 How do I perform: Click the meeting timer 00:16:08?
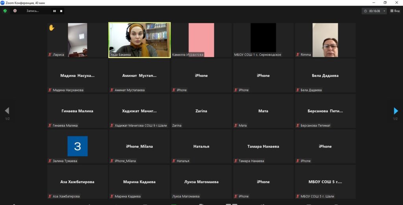coord(375,11)
